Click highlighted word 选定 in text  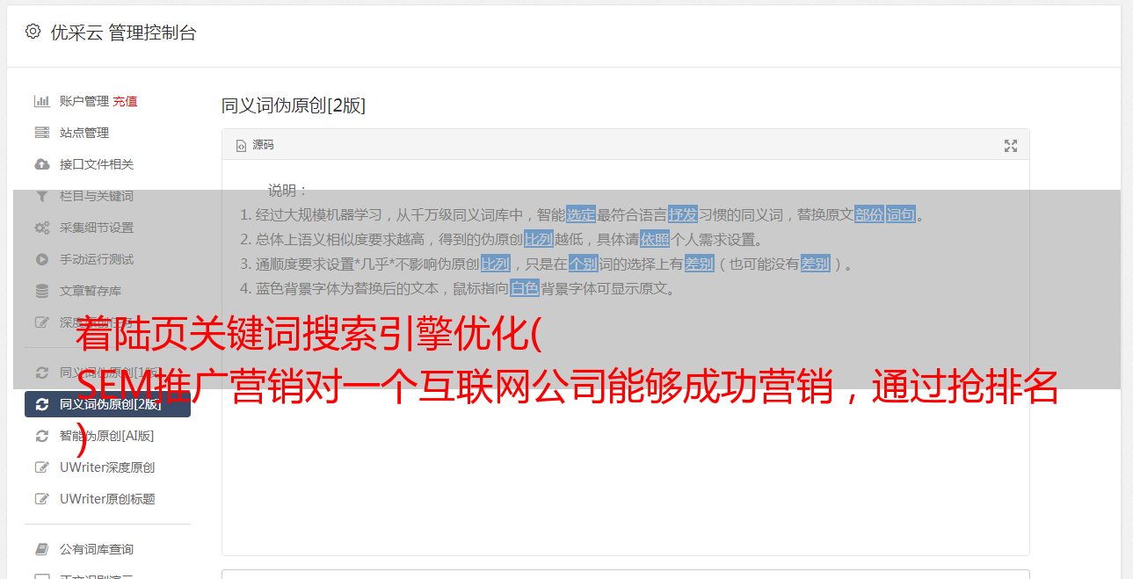(x=581, y=214)
